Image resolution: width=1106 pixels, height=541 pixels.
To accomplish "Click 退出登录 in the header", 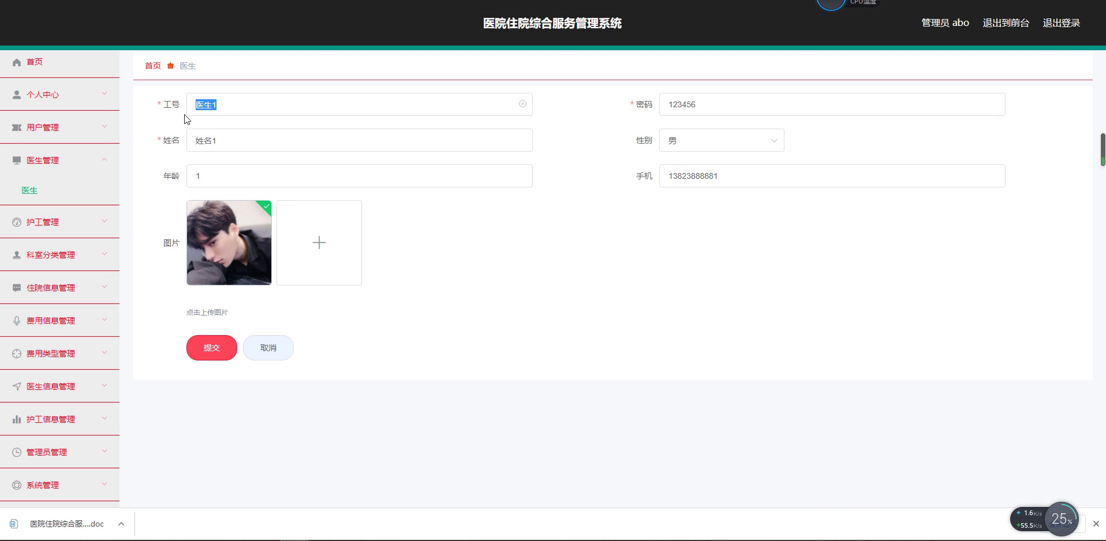I will [1062, 23].
